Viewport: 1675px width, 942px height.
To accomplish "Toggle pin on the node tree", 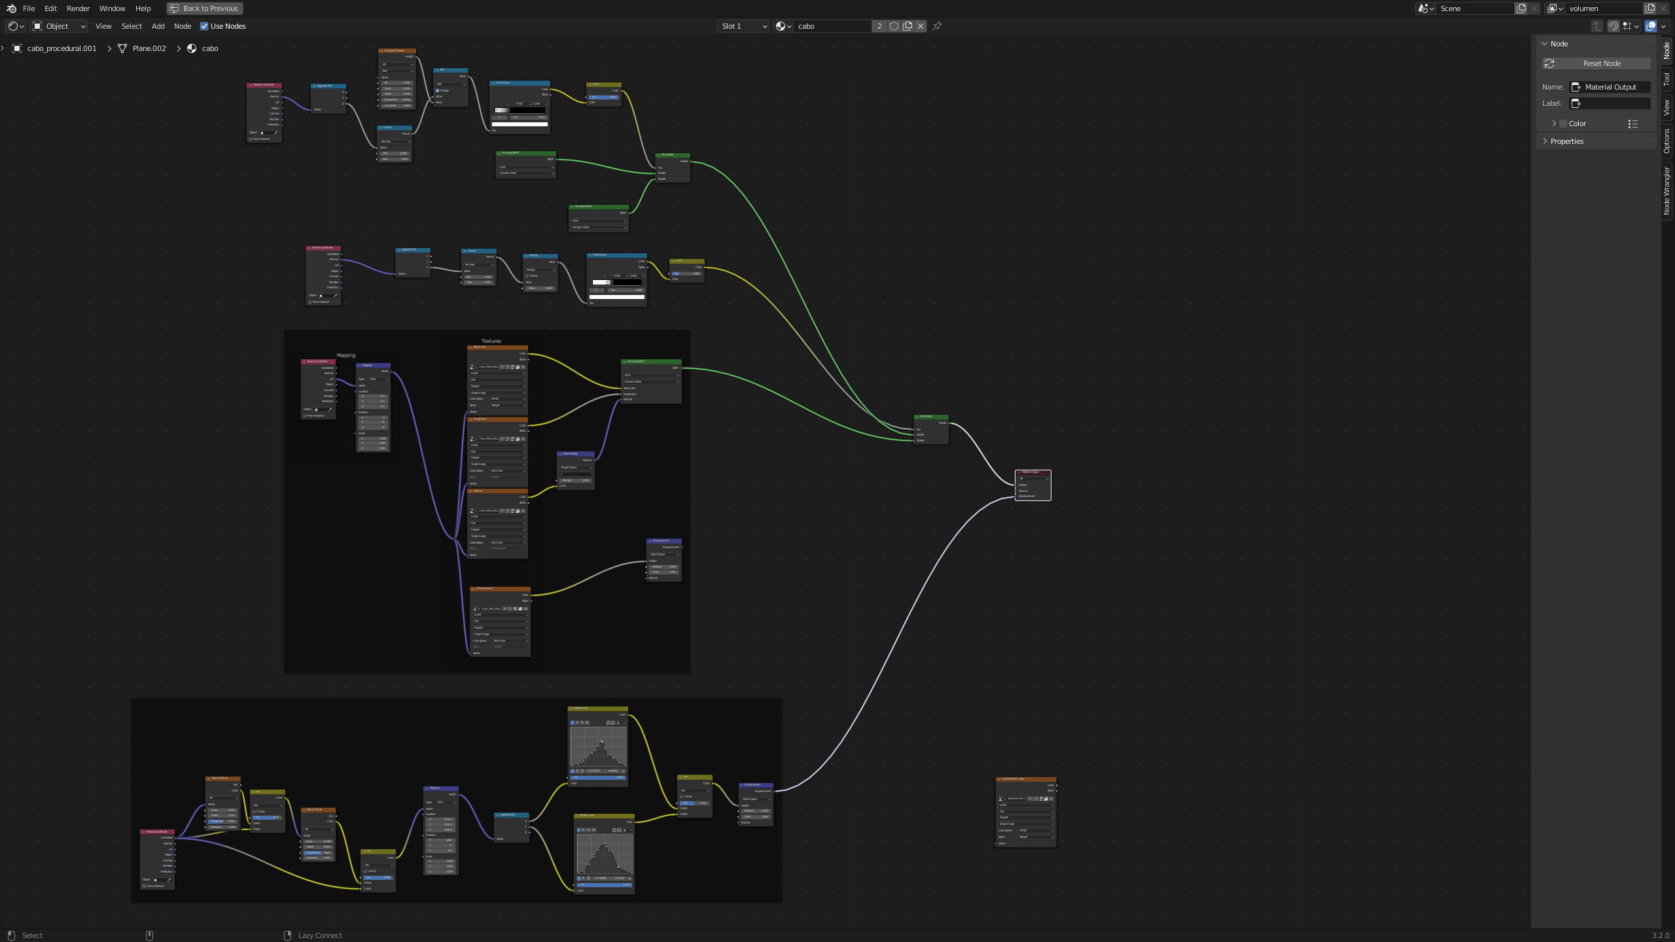I will [x=937, y=26].
